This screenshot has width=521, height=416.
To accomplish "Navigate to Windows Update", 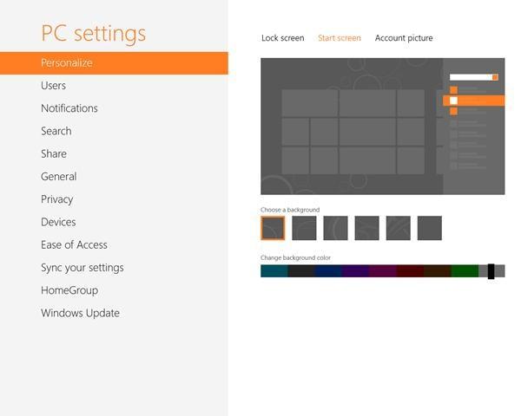I will 80,313.
